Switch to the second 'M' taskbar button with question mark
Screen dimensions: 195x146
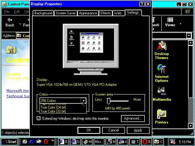pyautogui.click(x=111, y=142)
